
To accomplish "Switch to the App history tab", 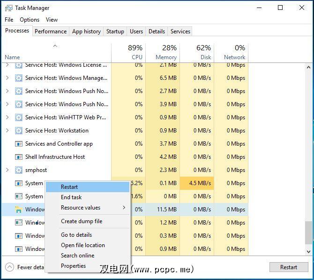I will coord(86,31).
